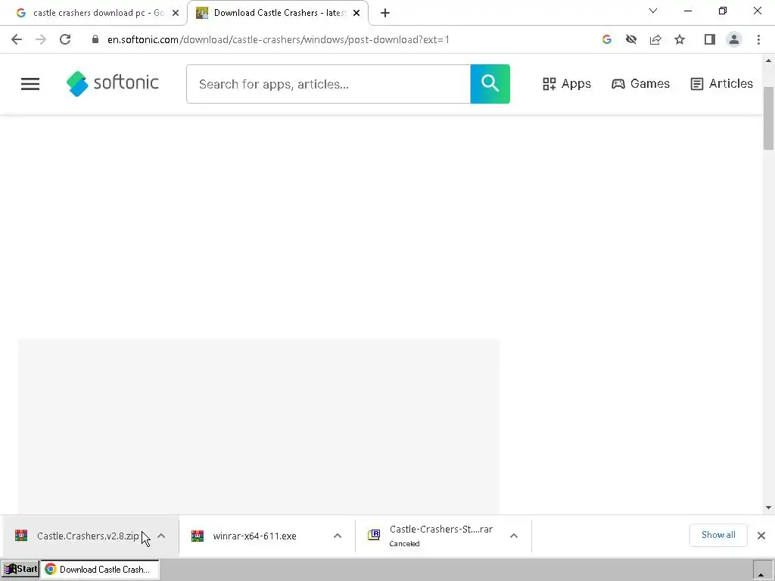
Task: Reload the Softonic page
Action: tap(65, 39)
